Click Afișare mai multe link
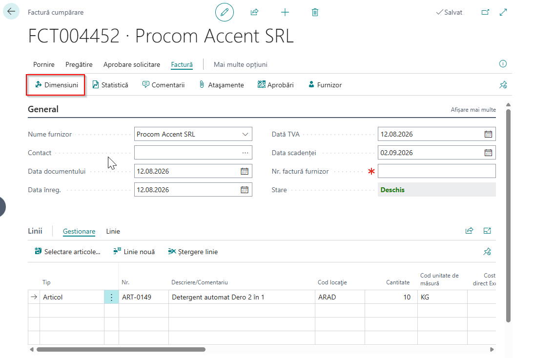Image resolution: width=534 pixels, height=358 pixels. 473,110
